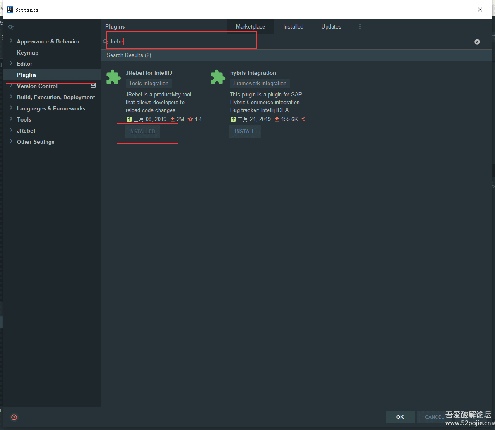Click the Version Control profile icon

[x=93, y=85]
